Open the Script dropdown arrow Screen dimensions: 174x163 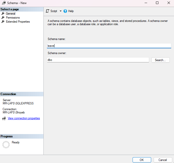61,11
